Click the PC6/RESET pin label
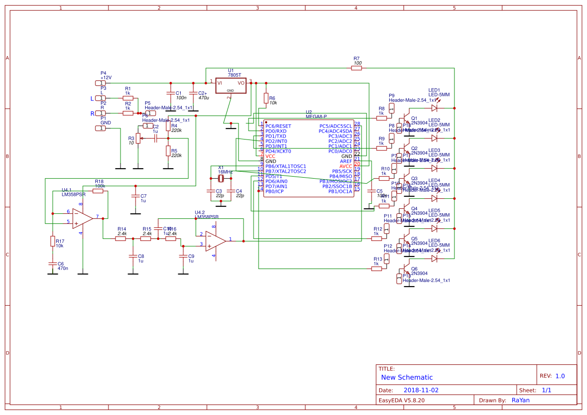This screenshot has height=415, width=587. (x=278, y=126)
